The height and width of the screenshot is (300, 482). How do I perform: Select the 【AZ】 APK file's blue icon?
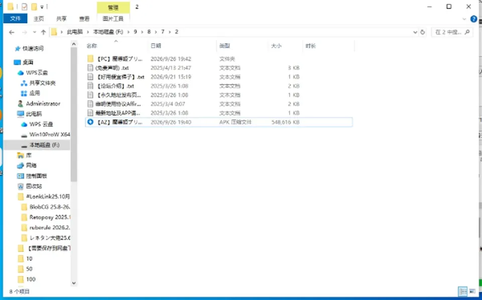90,122
